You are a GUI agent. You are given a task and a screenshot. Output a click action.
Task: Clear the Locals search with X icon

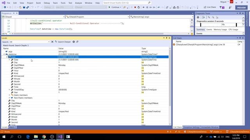tap(52, 42)
